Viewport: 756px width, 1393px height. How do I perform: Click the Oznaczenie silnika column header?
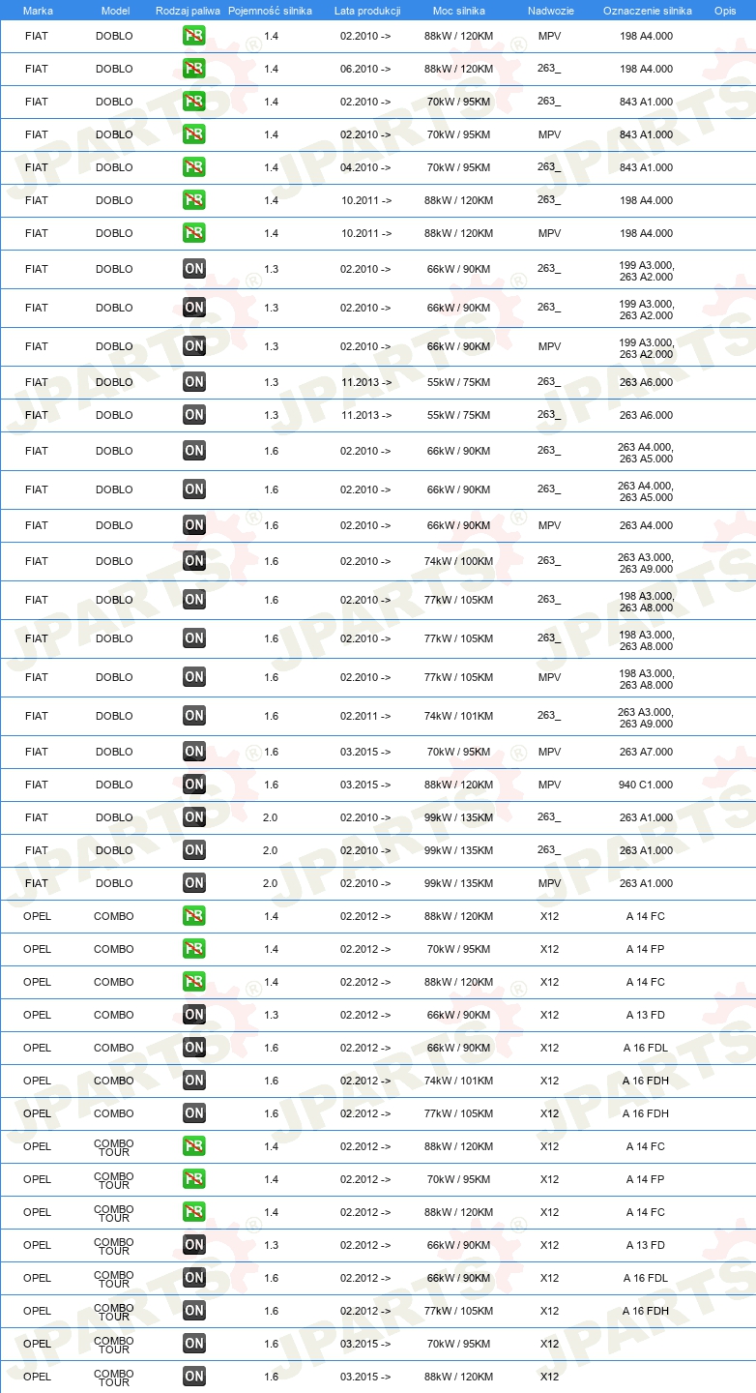point(647,11)
